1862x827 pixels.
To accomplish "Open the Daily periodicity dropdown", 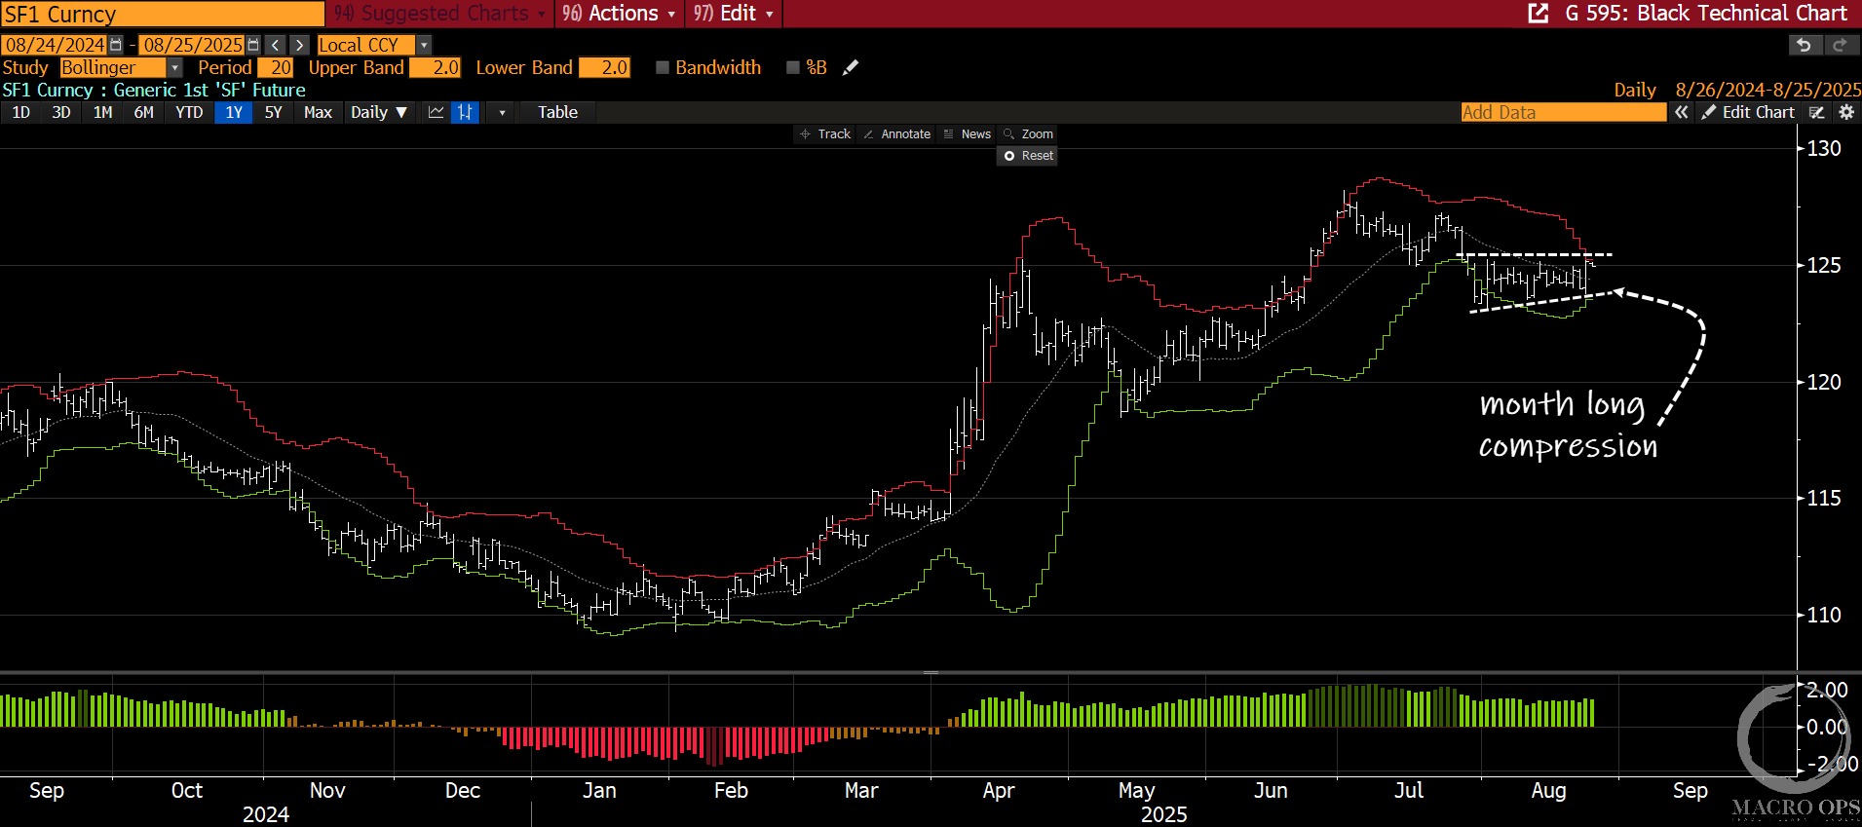I will point(379,112).
